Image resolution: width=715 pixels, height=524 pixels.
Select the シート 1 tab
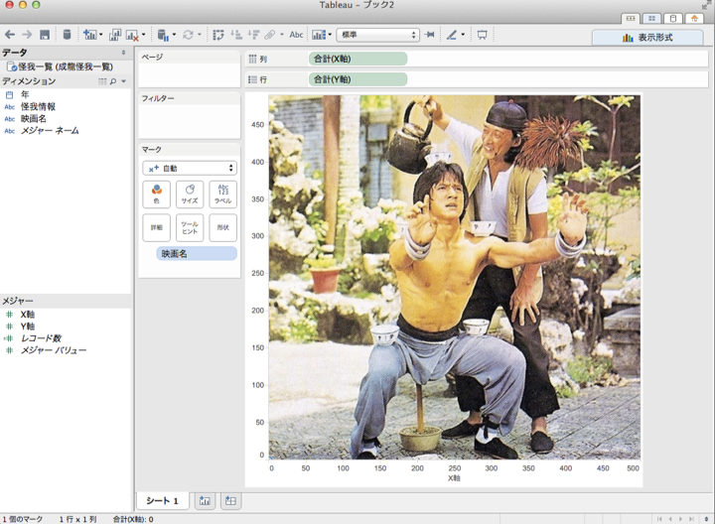[x=162, y=501]
